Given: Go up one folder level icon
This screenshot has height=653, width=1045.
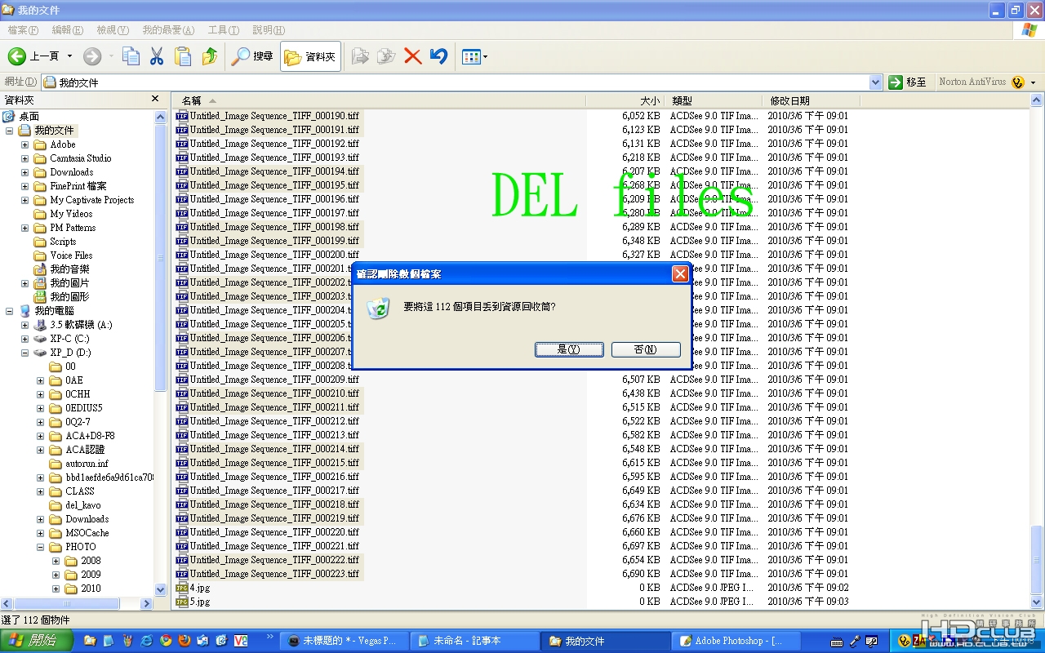Looking at the screenshot, I should pos(210,56).
